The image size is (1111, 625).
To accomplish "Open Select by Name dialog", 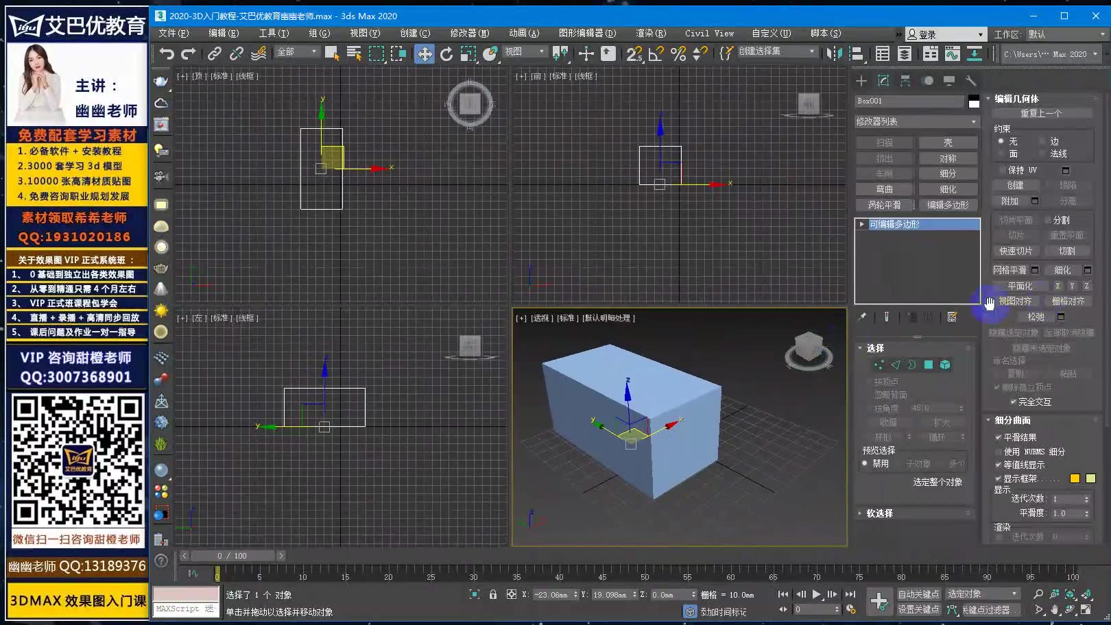I will click(x=354, y=53).
